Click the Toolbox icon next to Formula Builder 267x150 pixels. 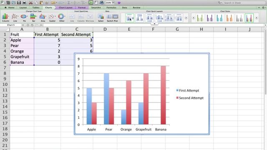(96, 3)
